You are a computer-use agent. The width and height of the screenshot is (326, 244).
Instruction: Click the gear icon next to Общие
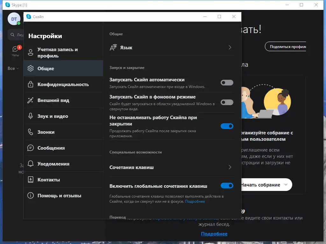click(31, 68)
